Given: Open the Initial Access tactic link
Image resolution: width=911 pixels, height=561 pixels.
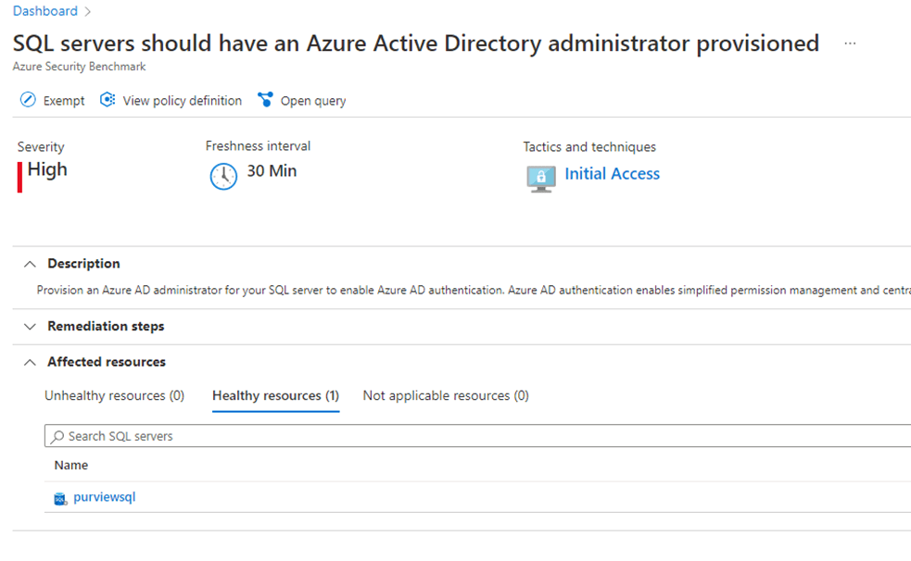Looking at the screenshot, I should tap(612, 174).
